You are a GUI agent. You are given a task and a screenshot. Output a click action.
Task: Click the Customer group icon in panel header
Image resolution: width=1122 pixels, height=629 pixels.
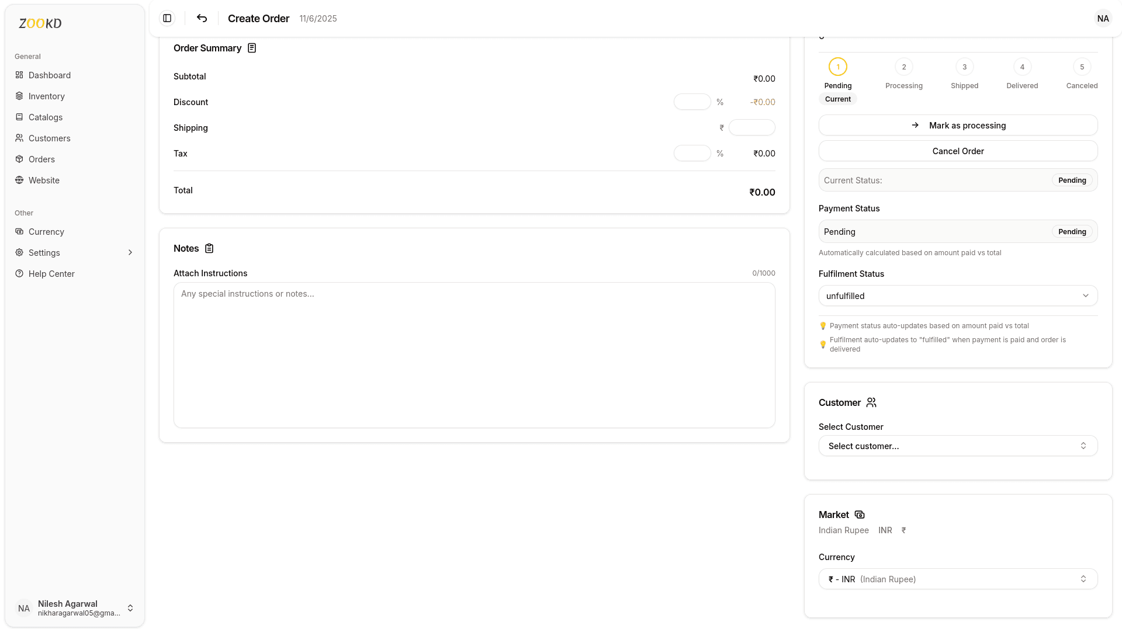(871, 402)
